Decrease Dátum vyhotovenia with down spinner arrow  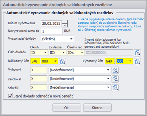coord(65,26)
